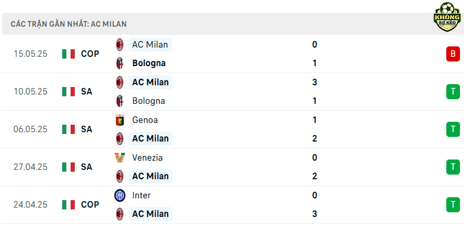Open the Genoa team link
464x232 pixels.
click(x=145, y=120)
